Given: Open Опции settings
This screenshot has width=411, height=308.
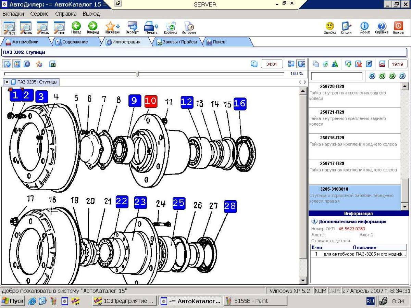Looking at the screenshot, I should tap(346, 28).
